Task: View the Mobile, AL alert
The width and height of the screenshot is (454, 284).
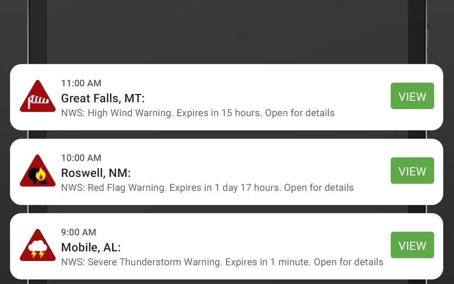Action: click(x=412, y=245)
